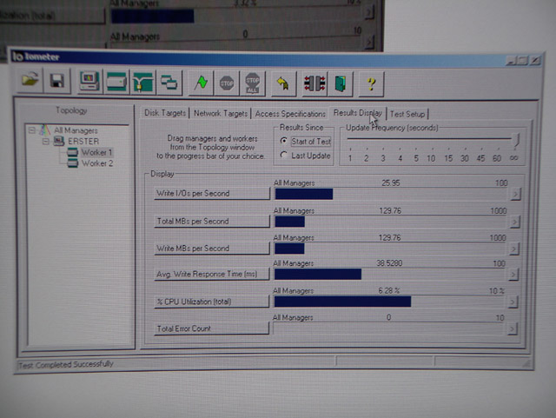Viewport: 556px width, 418px height.
Task: Click the 38.5280 response time value
Action: click(x=389, y=263)
